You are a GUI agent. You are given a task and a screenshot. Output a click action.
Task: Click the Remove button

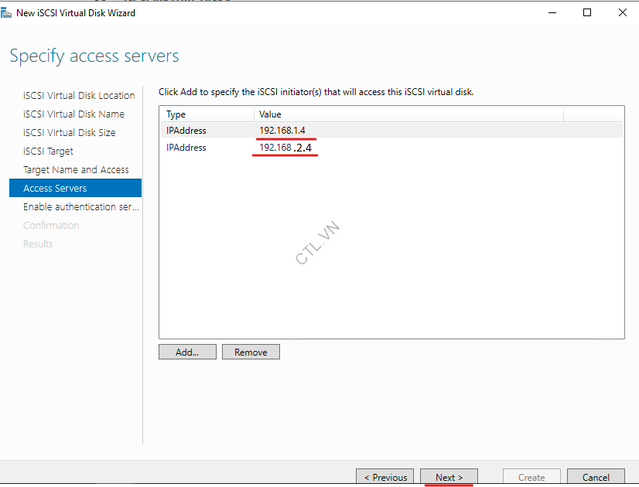coord(251,351)
